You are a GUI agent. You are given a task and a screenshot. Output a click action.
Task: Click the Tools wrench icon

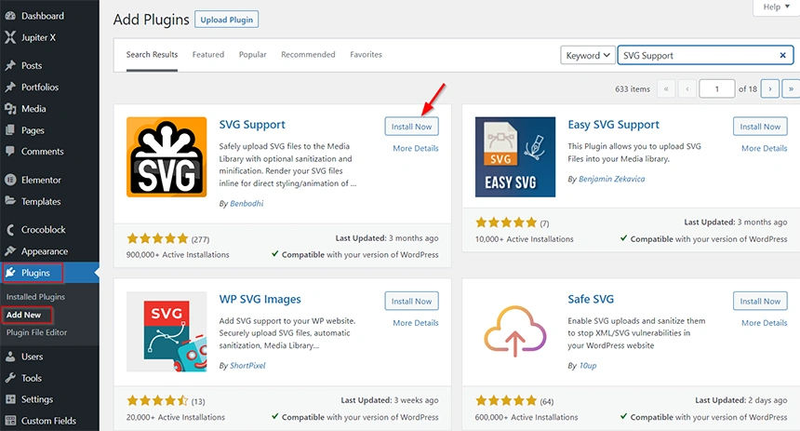tap(9, 378)
